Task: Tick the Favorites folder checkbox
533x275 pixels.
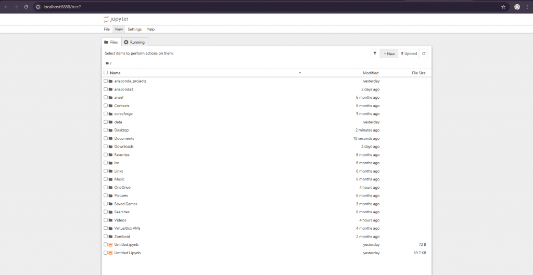Action: (x=106, y=154)
